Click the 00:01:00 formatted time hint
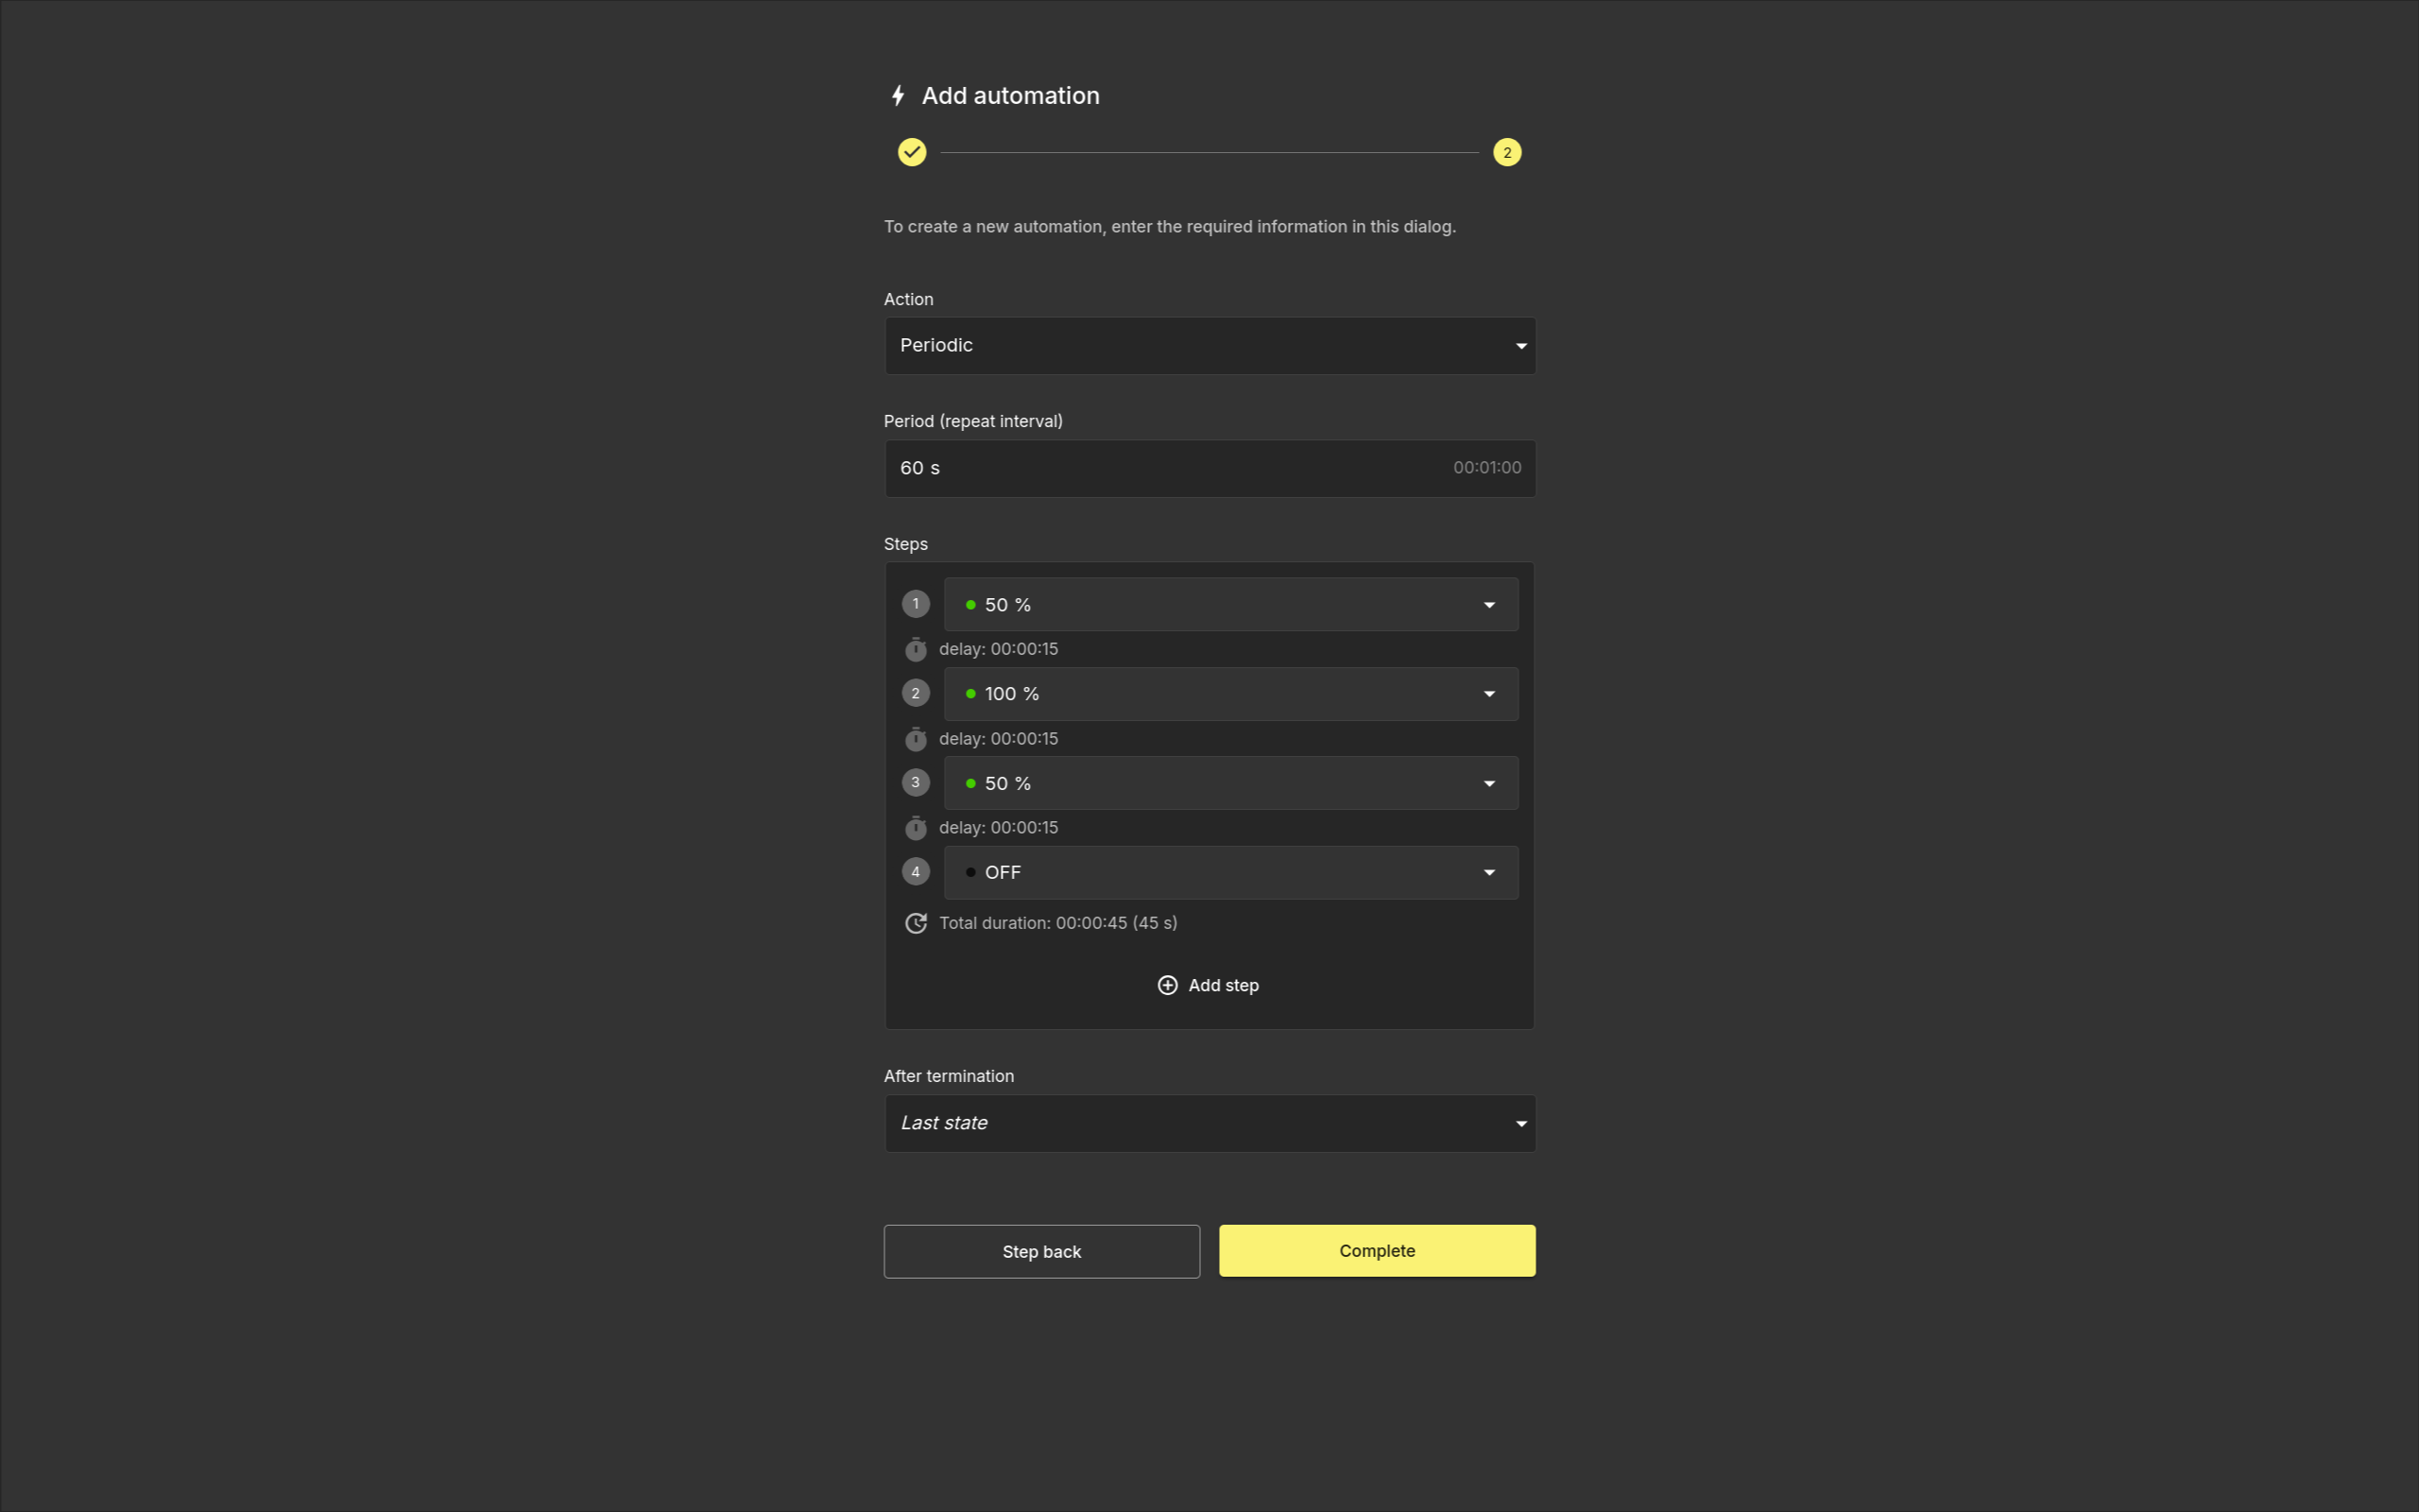The image size is (2419, 1512). pyautogui.click(x=1486, y=468)
